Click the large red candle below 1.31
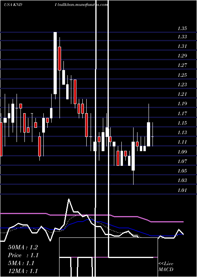Image resolution: width=197 pixels, height=277 pixels. [x=59, y=59]
